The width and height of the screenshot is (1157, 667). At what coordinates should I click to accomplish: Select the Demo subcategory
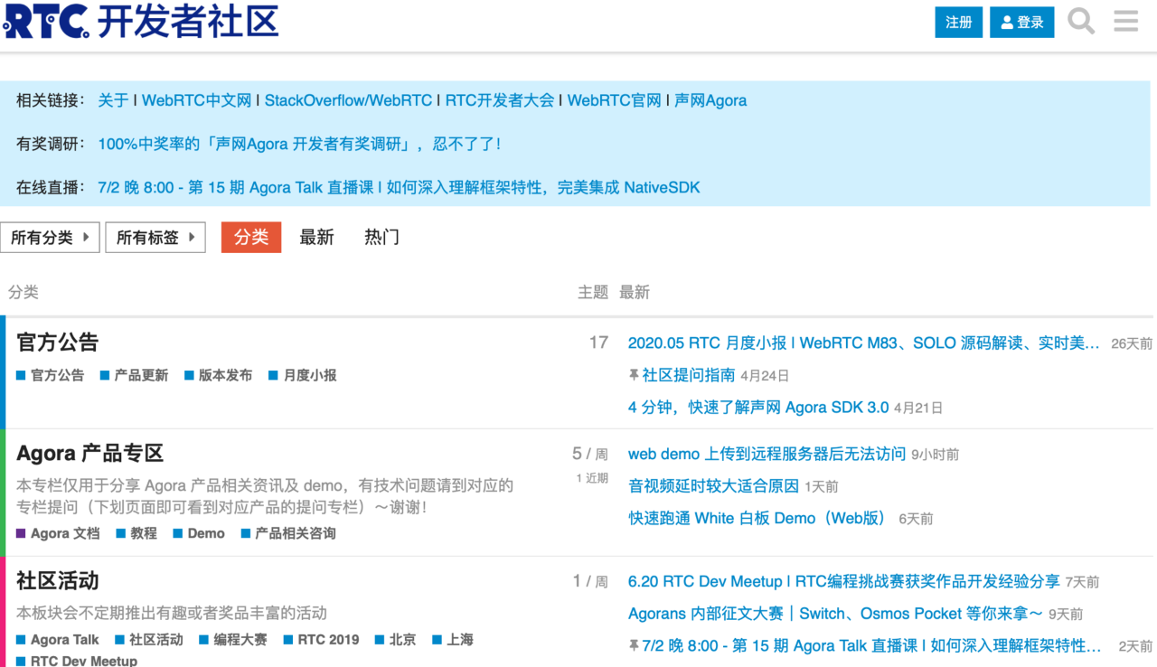(x=199, y=533)
